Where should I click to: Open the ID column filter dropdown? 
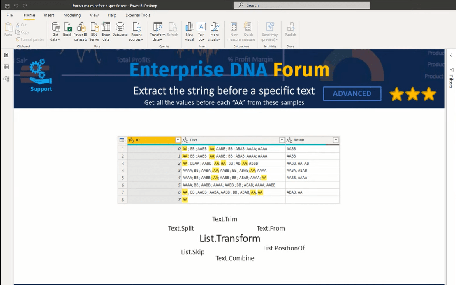click(x=178, y=140)
